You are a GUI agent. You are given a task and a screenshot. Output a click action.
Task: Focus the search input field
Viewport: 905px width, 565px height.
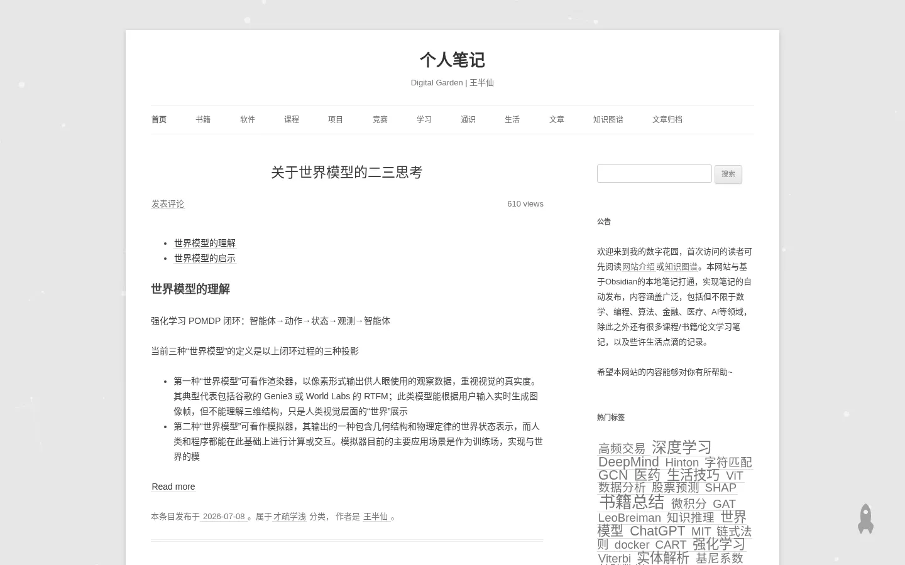click(x=654, y=173)
